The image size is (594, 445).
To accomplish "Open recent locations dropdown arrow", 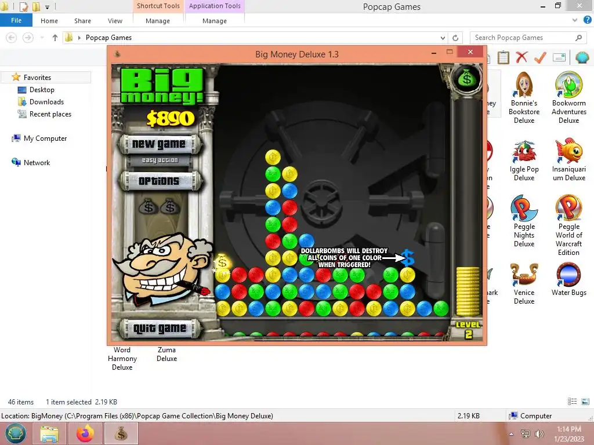I will pos(42,38).
